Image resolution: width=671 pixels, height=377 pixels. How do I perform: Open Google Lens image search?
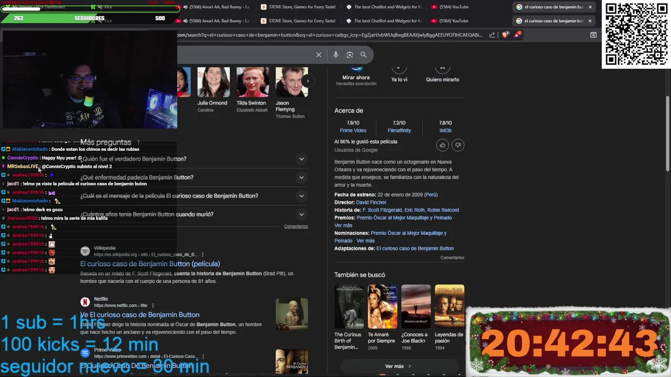[x=350, y=54]
